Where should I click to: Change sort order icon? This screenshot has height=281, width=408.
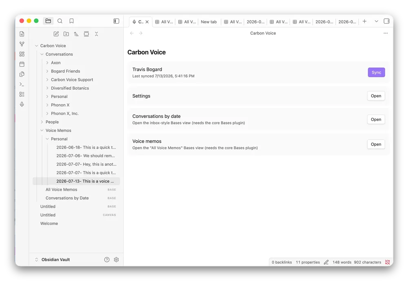pos(76,34)
